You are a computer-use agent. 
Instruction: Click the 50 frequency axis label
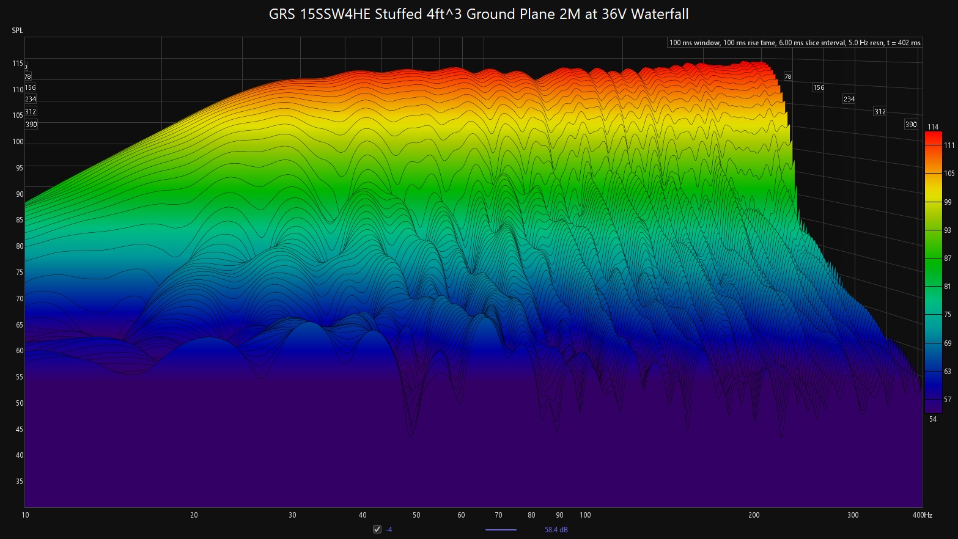click(x=416, y=515)
